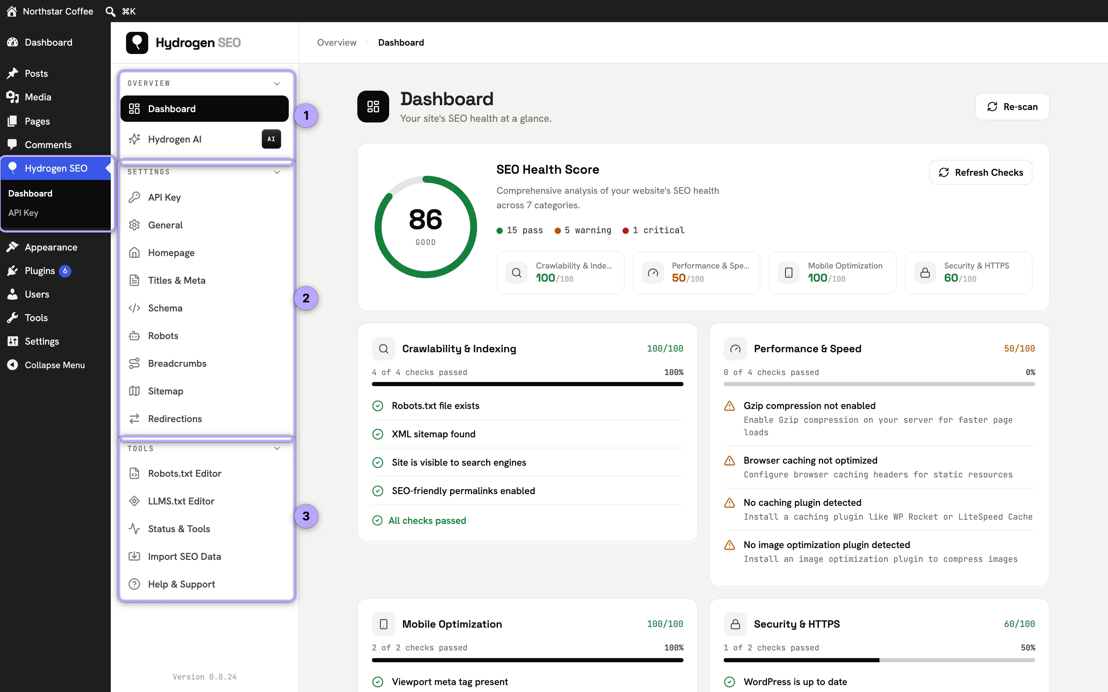Click the Robots.txt Editor file icon
Viewport: 1108px width, 692px height.
[134, 473]
